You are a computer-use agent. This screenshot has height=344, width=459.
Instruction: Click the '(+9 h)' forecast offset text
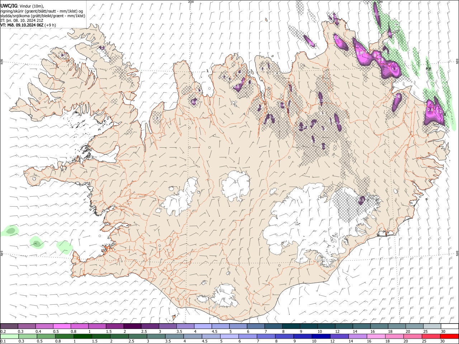point(49,25)
